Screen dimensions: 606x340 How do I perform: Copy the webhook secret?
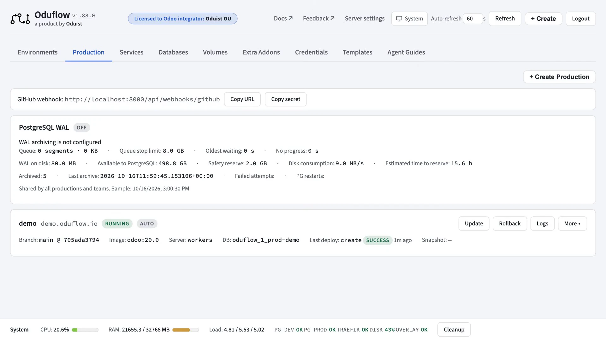click(x=285, y=99)
